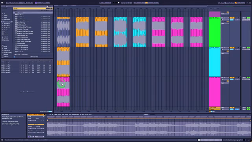Click the Stop button in transport
Viewport: 252px width, 142px height.
pos(116,3)
